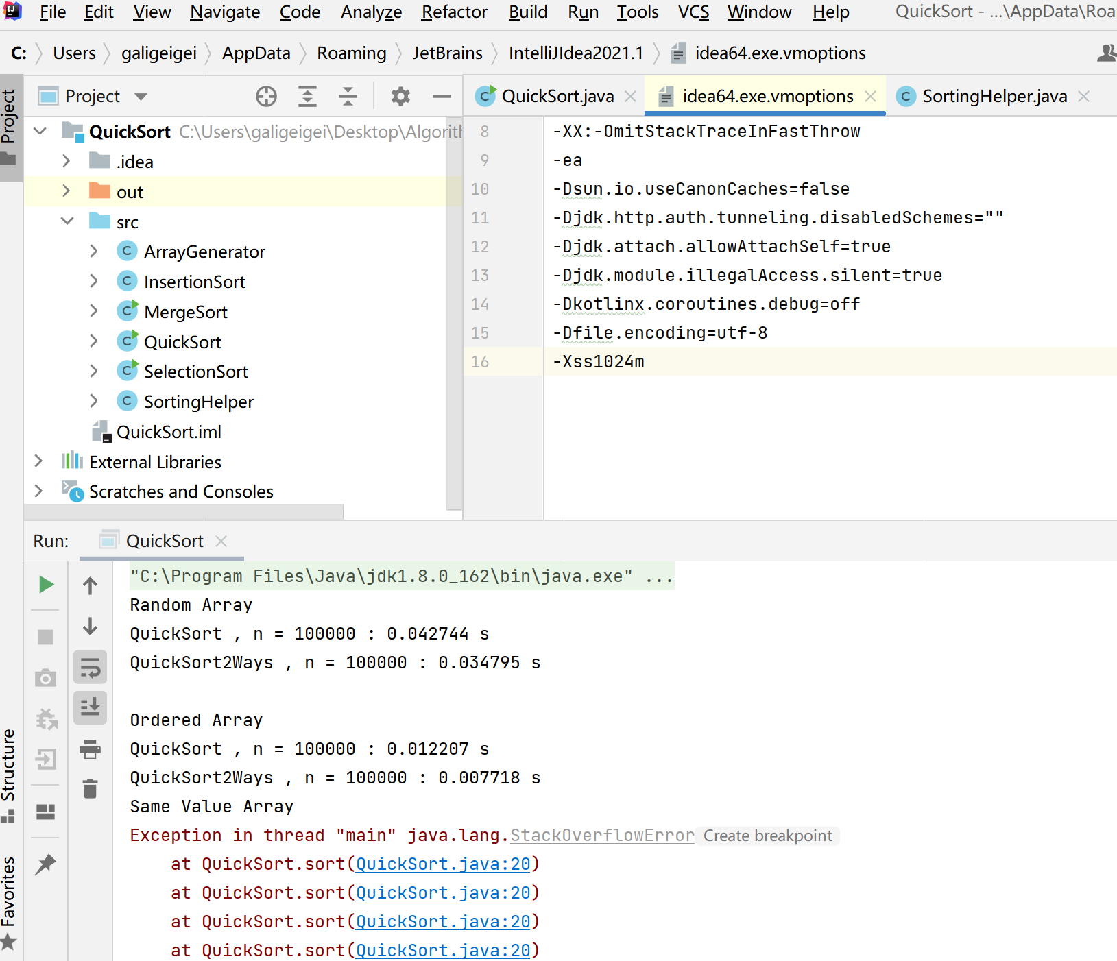Click the locate file crosshair icon
The width and height of the screenshot is (1117, 961).
tap(266, 97)
